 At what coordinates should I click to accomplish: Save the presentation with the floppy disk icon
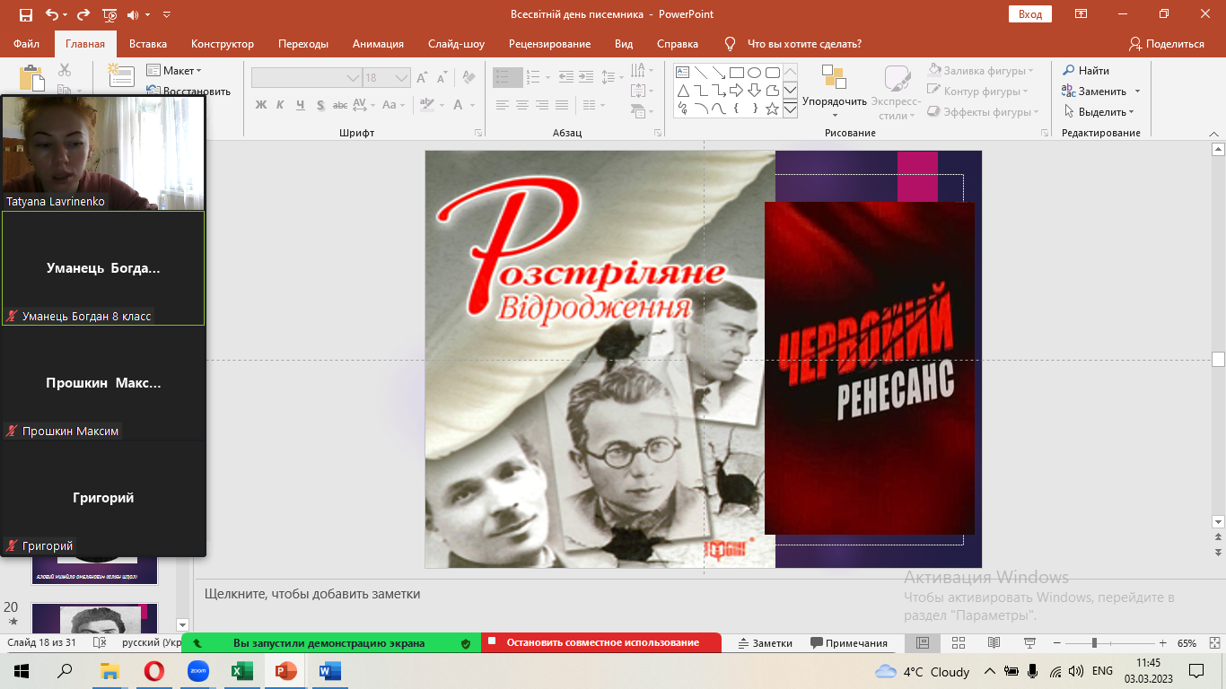[25, 14]
